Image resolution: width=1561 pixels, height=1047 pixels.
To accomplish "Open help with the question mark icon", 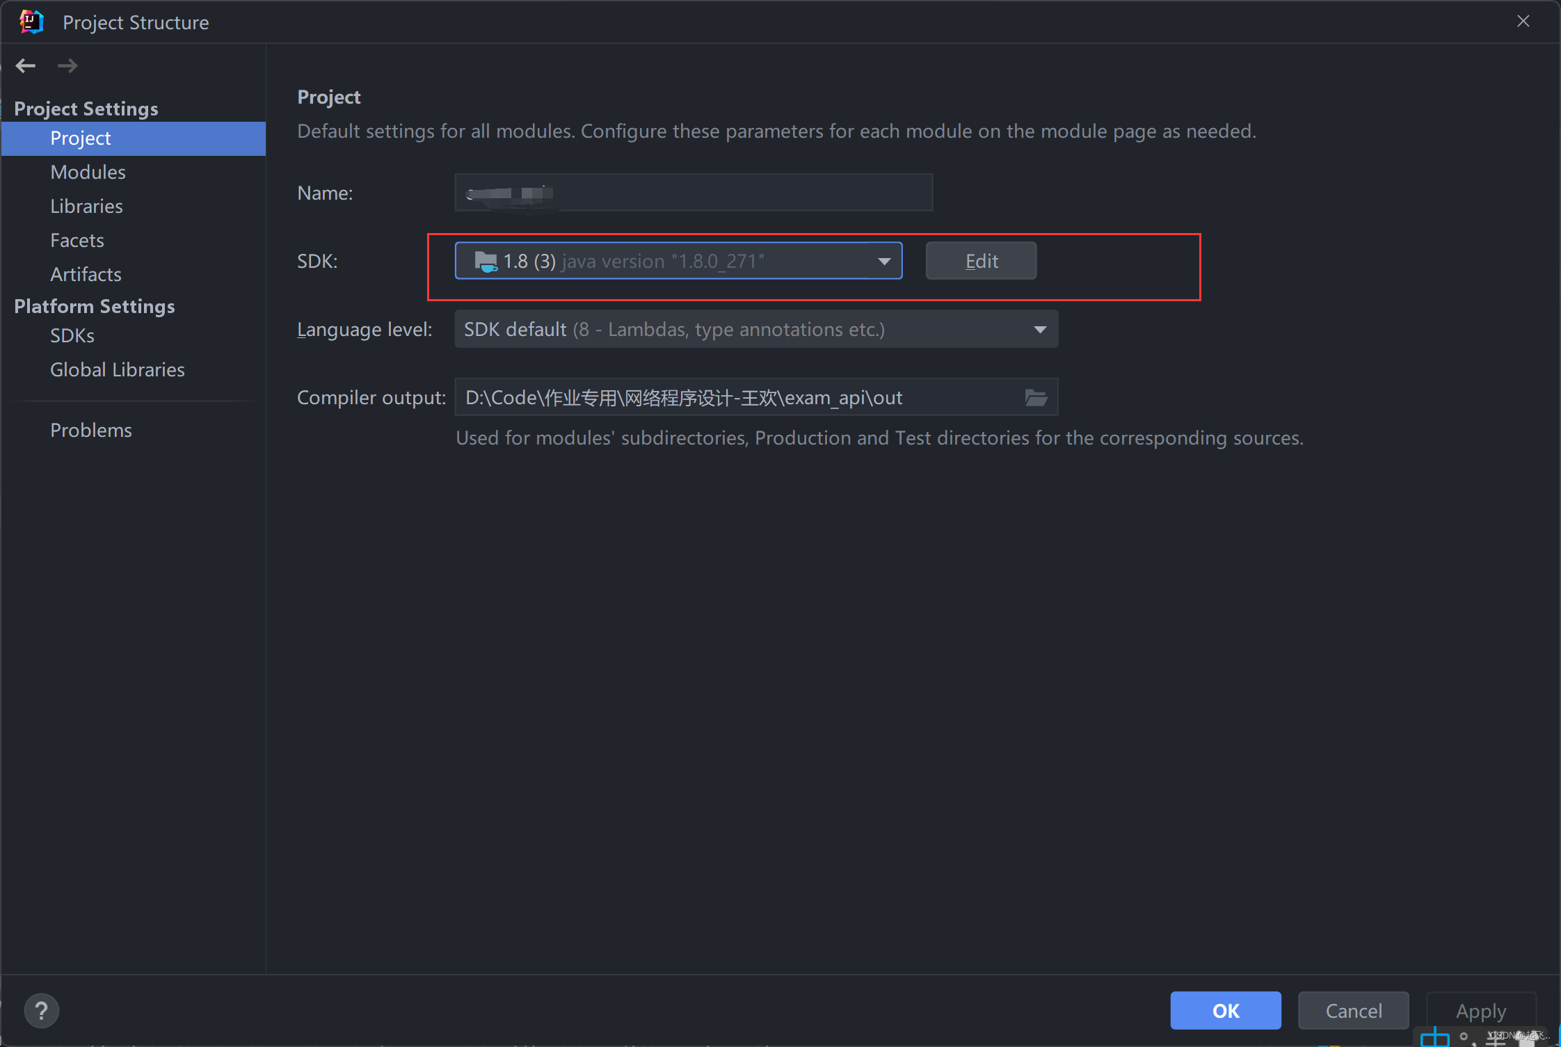I will coord(42,1010).
